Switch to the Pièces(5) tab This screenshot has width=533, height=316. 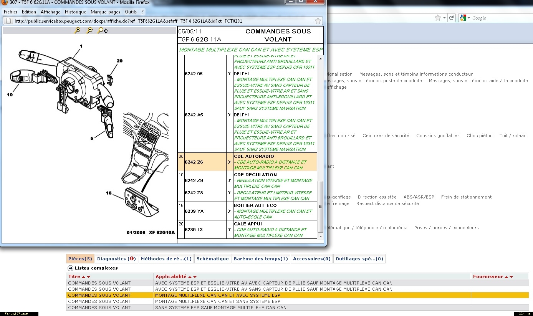coord(80,259)
